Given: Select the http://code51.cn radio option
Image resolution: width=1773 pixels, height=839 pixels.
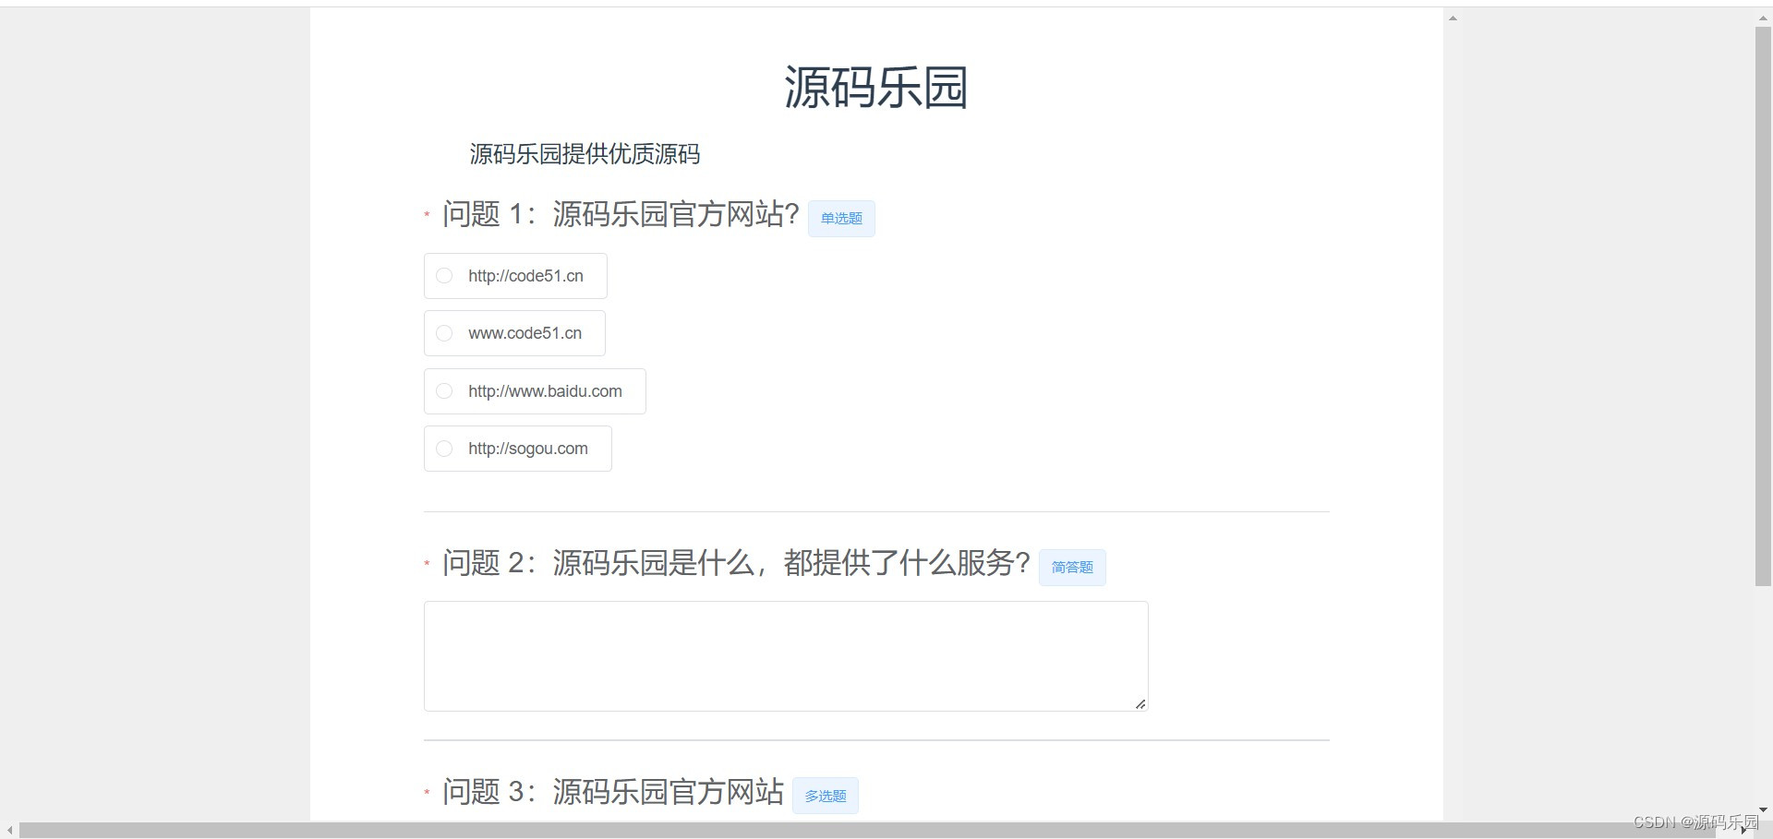Looking at the screenshot, I should click(x=444, y=275).
